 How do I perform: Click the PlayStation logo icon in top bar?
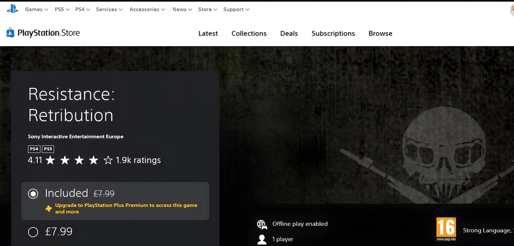pos(12,9)
